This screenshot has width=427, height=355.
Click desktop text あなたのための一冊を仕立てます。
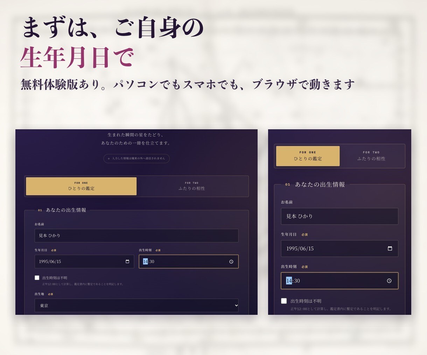(136, 143)
